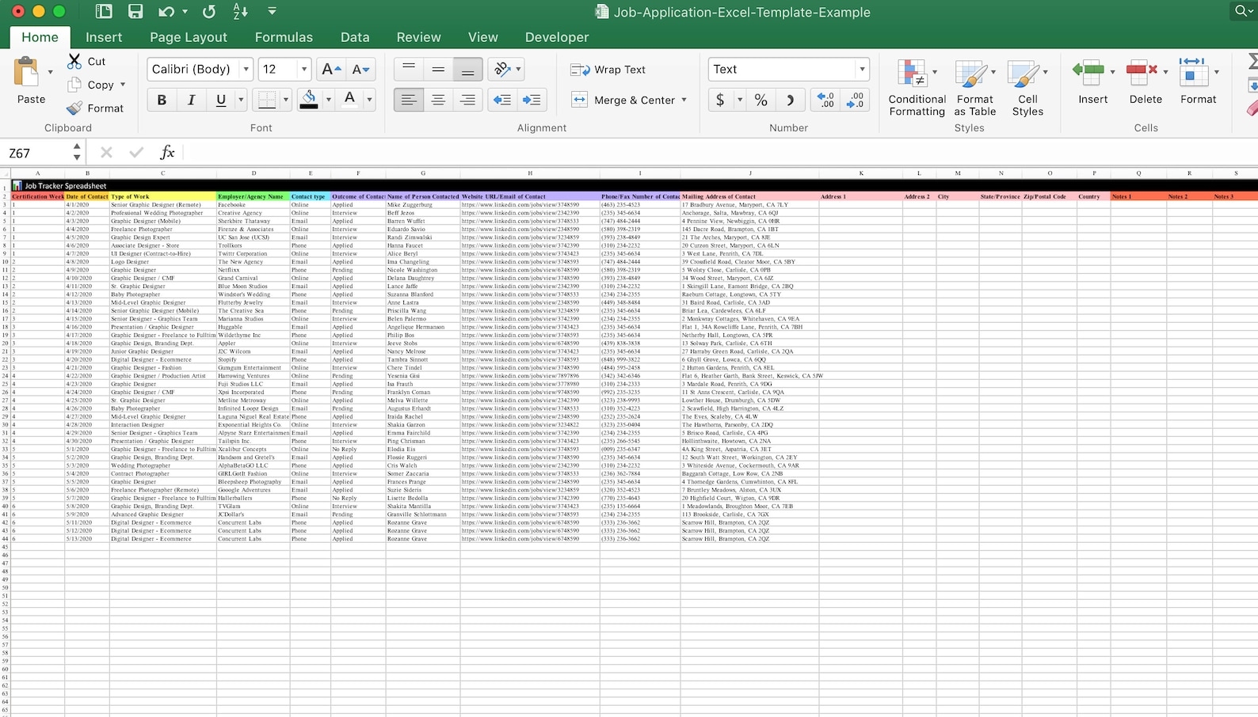Toggle Wrap Text

[608, 70]
